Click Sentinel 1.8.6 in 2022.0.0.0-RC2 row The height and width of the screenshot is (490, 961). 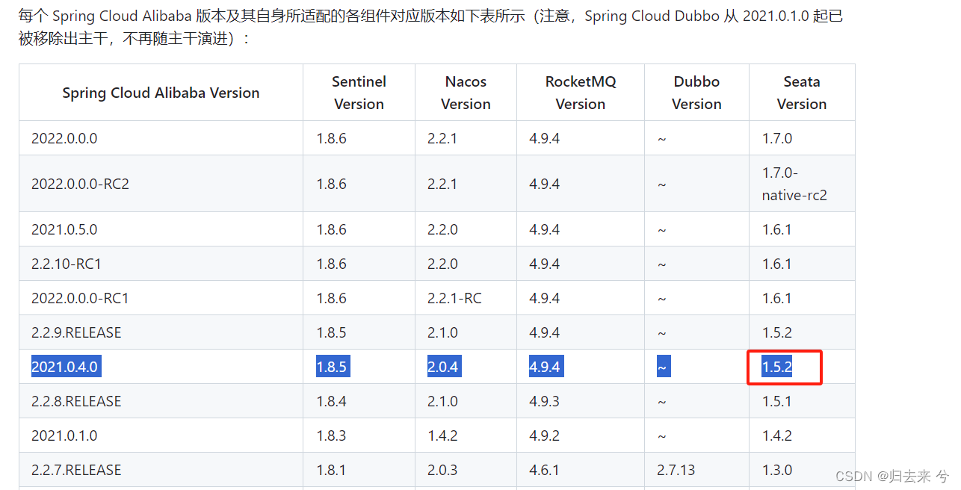click(x=332, y=184)
